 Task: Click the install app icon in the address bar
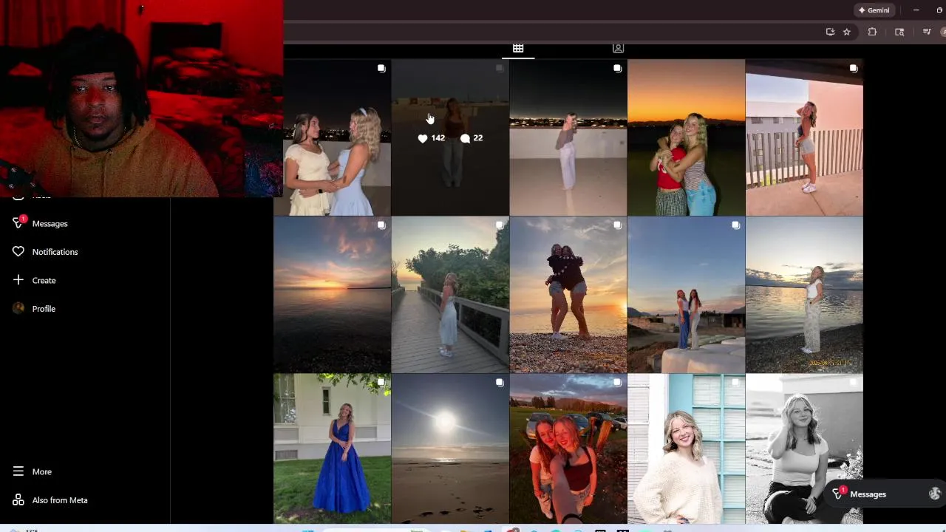coord(830,32)
